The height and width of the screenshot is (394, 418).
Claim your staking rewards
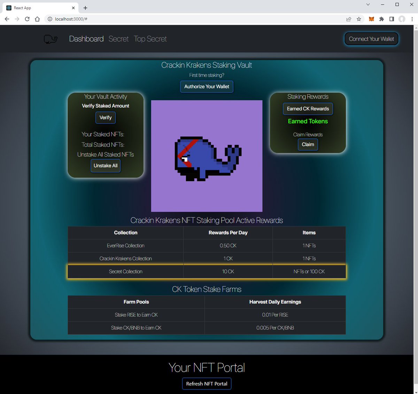click(308, 144)
